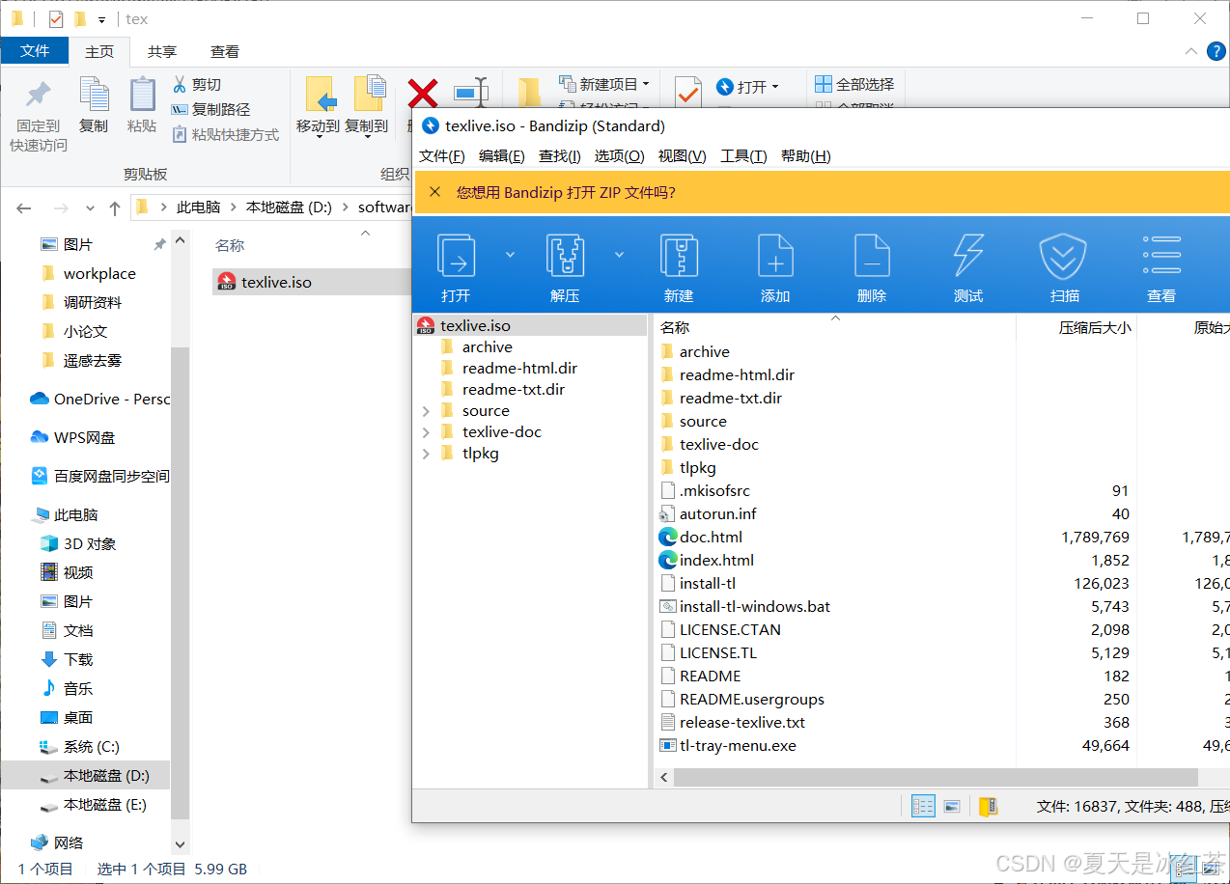Open the 打开 dropdown in Explorer ribbon
The height and width of the screenshot is (884, 1230).
click(x=747, y=87)
